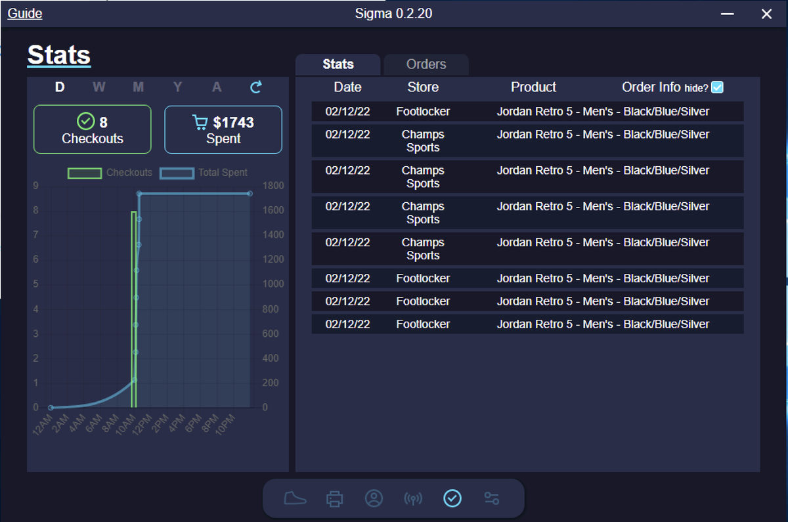Switch to the Orders tab
This screenshot has width=788, height=522.
tap(426, 64)
